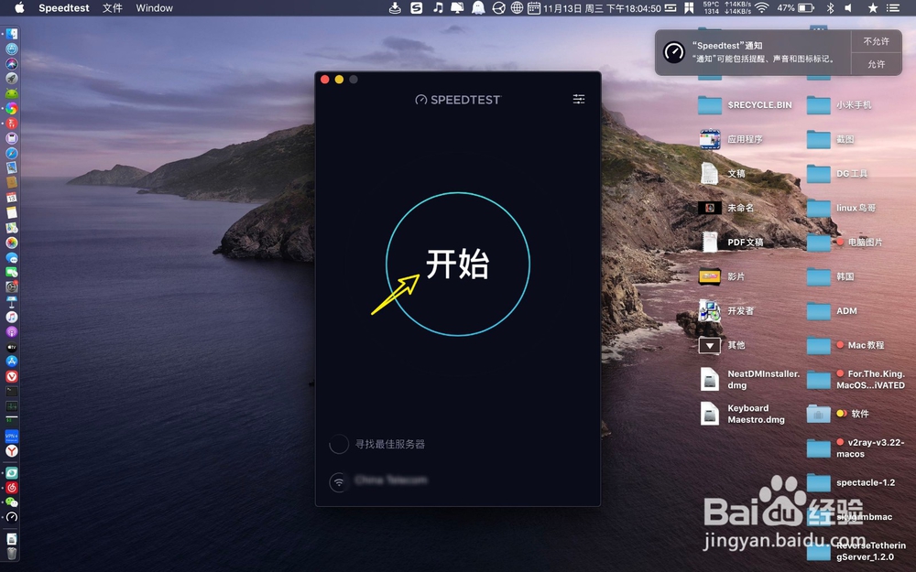This screenshot has width=916, height=572.
Task: Click the network speed monitor in menu bar
Action: tap(737, 7)
